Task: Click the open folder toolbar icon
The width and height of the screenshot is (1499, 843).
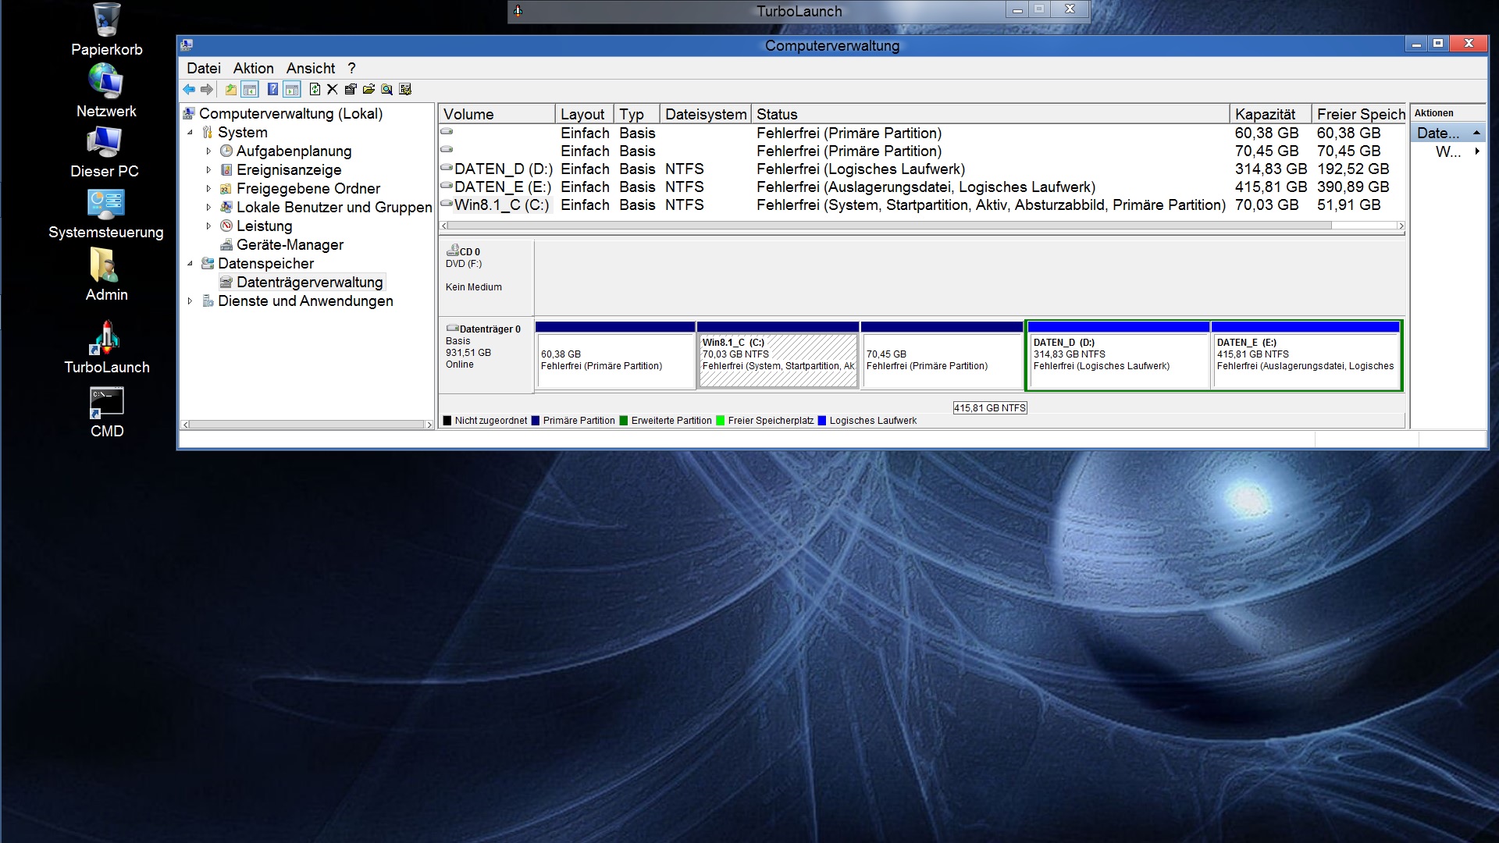Action: tap(369, 90)
